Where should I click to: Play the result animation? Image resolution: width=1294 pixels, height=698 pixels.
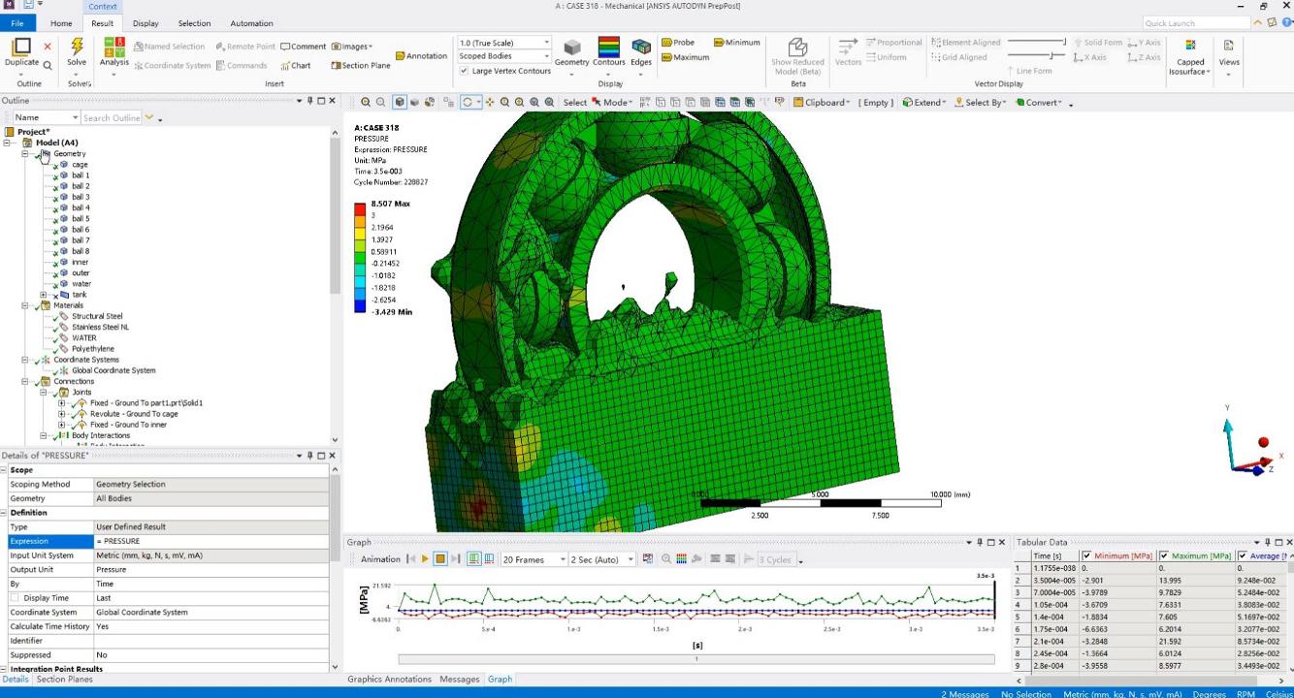pos(425,559)
